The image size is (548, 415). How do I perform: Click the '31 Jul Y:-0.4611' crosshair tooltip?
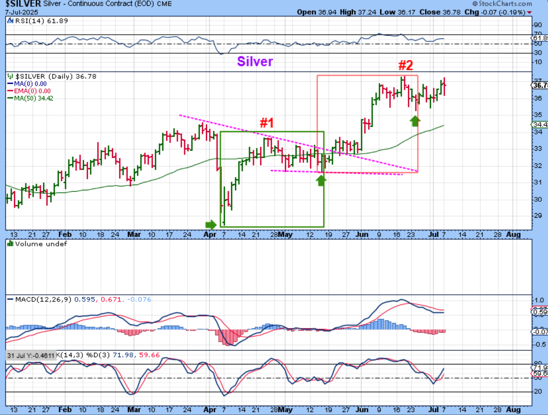(x=30, y=355)
